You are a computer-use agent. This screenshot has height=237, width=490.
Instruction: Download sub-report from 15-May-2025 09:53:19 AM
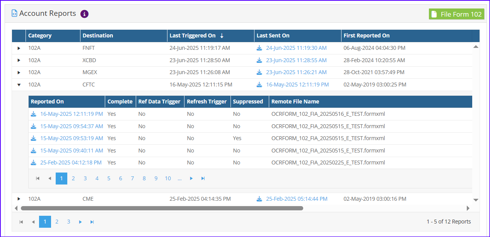point(34,139)
